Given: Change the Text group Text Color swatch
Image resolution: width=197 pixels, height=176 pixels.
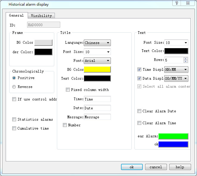Looking at the screenshot, I should click(176, 51).
